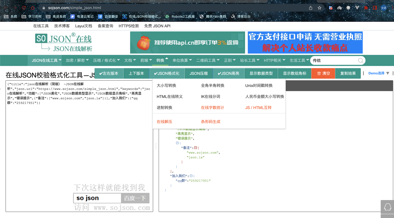This screenshot has height=218, width=394.
Task: Open the 高途系统 bookmark folder
Action: [x=56, y=17]
